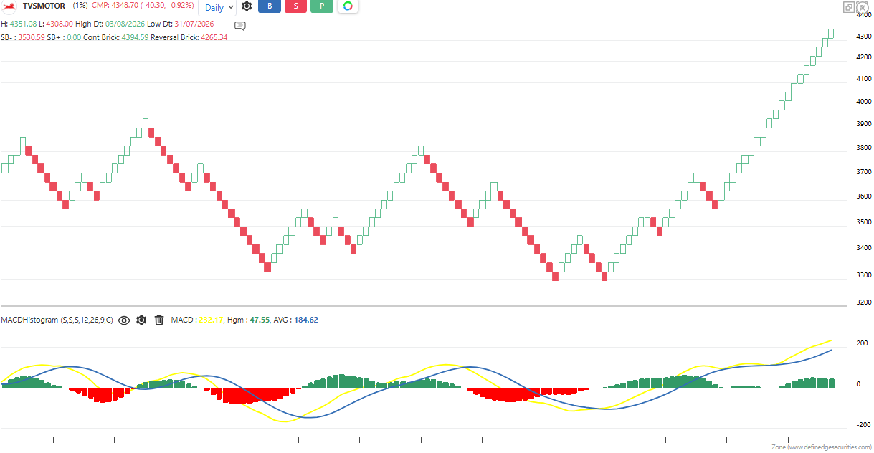This screenshot has height=453, width=874.
Task: Click the MACDHistogram indicator label
Action: coord(57,320)
